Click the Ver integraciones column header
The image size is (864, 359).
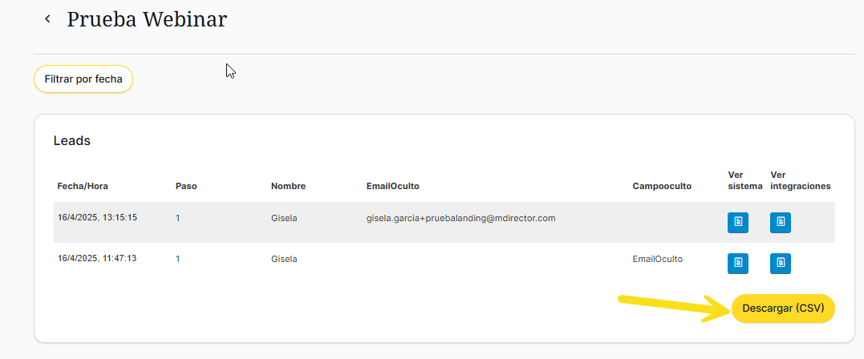tap(800, 180)
